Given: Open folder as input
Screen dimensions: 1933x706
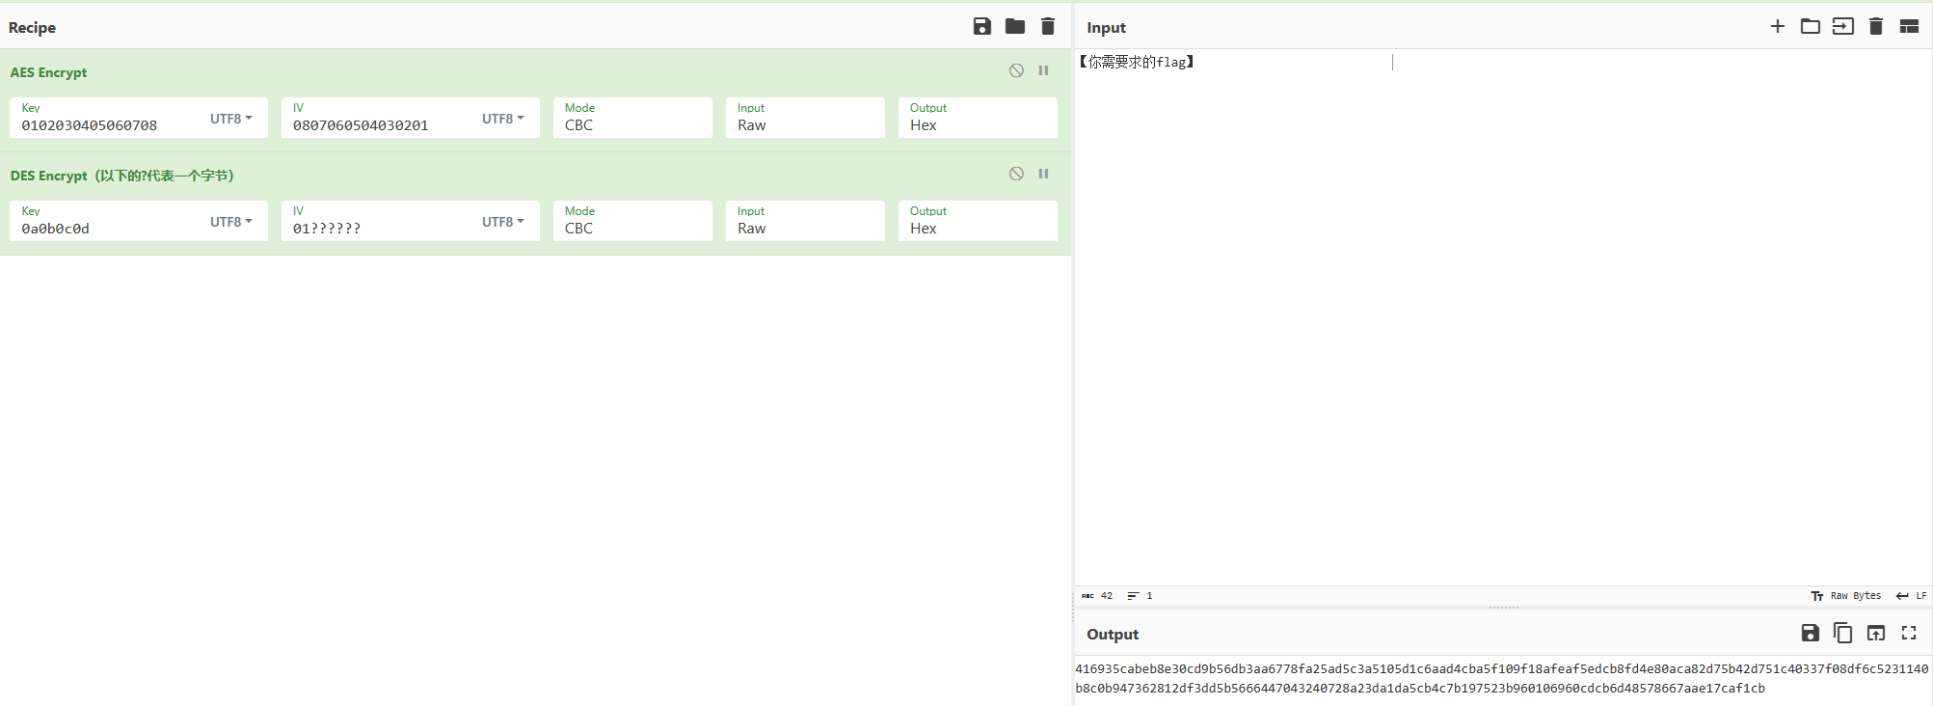Looking at the screenshot, I should (1811, 26).
